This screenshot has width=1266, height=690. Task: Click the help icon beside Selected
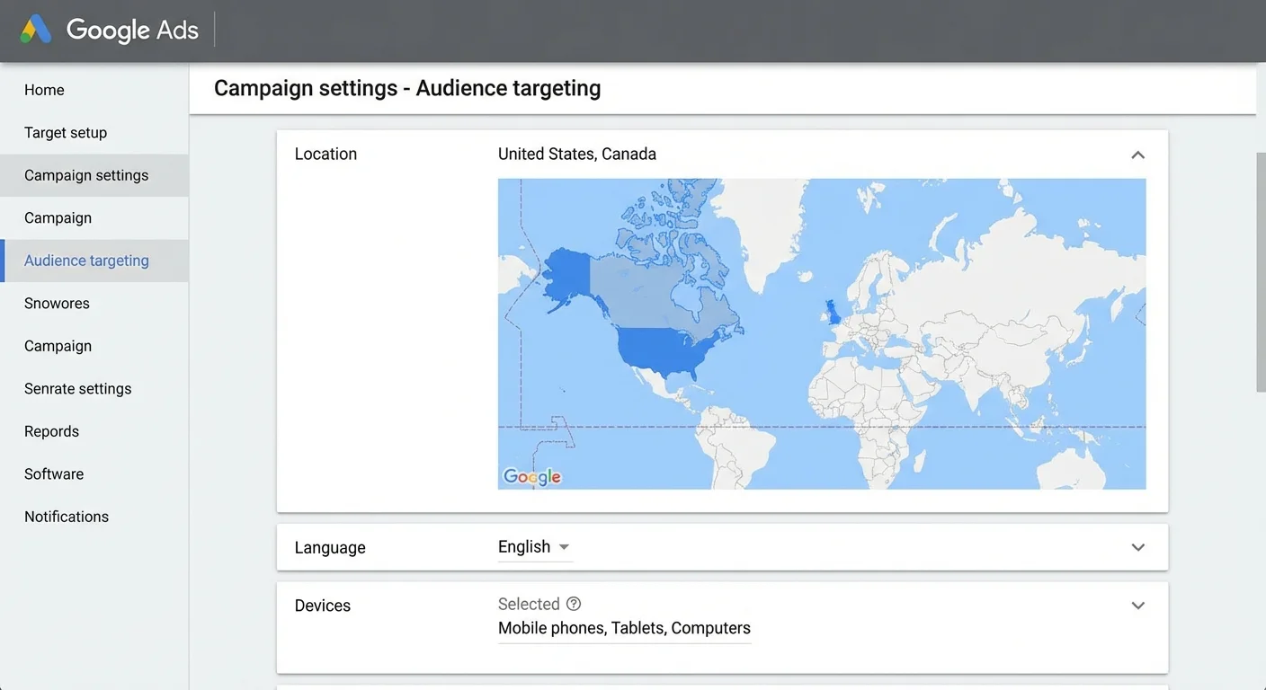tap(574, 604)
